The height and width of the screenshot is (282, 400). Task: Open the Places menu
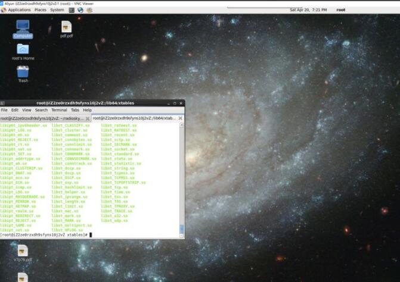pos(41,10)
